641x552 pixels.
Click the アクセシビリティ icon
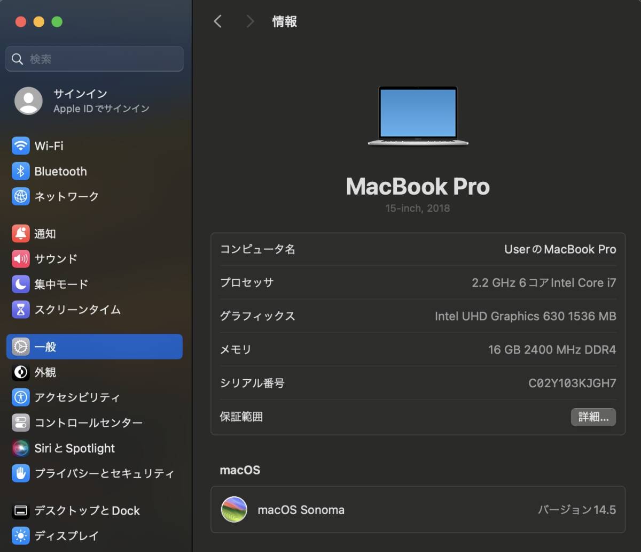point(21,397)
